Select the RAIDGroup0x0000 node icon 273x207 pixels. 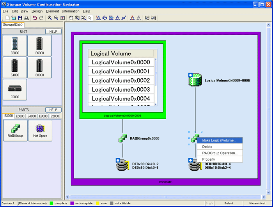click(x=123, y=138)
